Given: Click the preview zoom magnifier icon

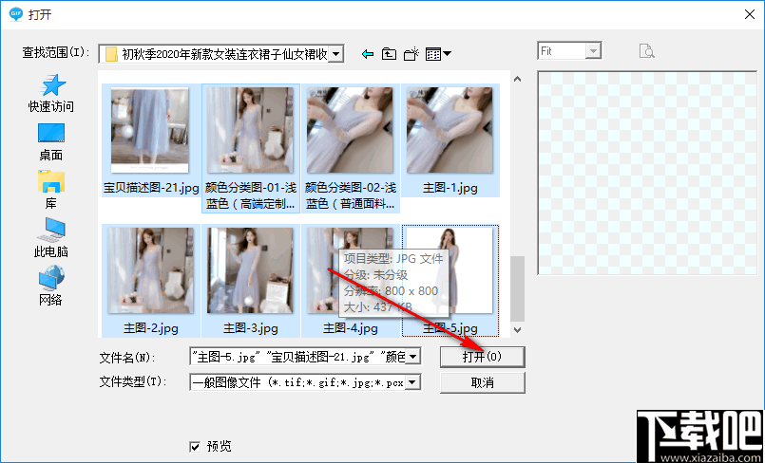Looking at the screenshot, I should [646, 51].
